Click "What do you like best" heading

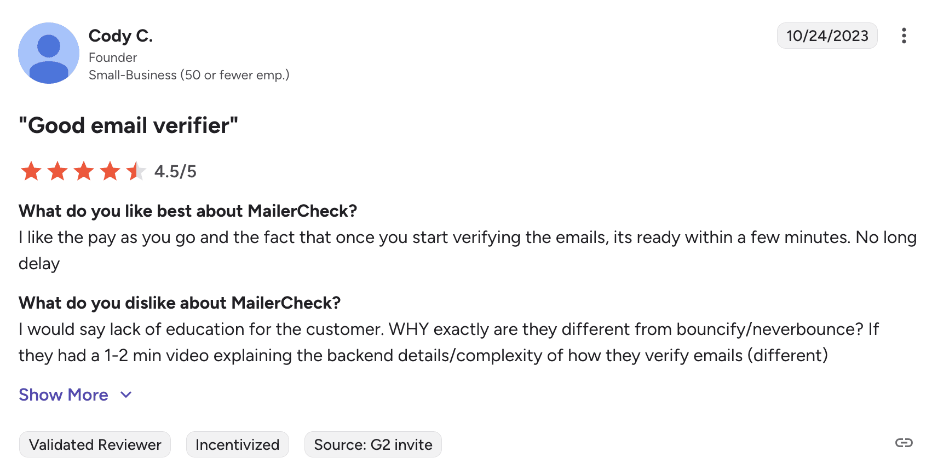tap(187, 211)
